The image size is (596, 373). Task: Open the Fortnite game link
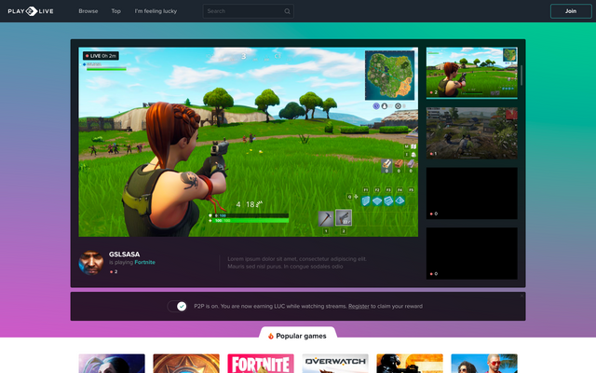[145, 262]
